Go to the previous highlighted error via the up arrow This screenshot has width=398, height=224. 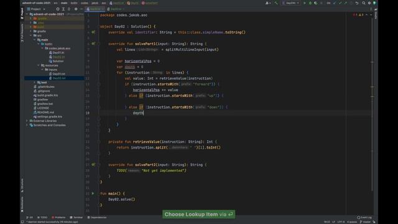pyautogui.click(x=367, y=15)
